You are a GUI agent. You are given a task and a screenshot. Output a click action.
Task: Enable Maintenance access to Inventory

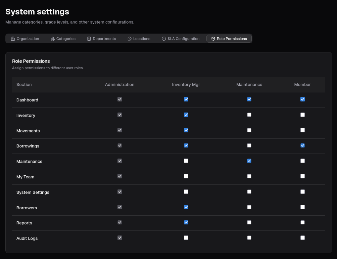coord(249,115)
